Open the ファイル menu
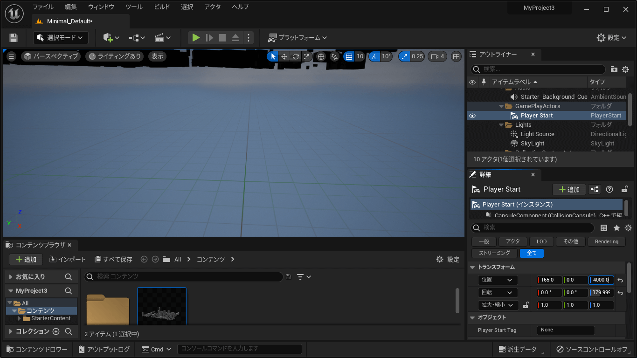This screenshot has height=358, width=637. (43, 7)
